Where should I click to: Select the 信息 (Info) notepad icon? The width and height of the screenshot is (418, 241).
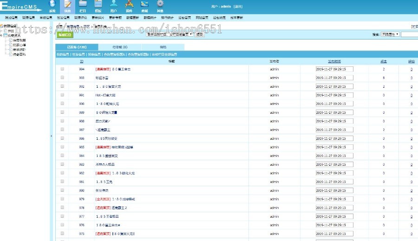[x=68, y=4]
